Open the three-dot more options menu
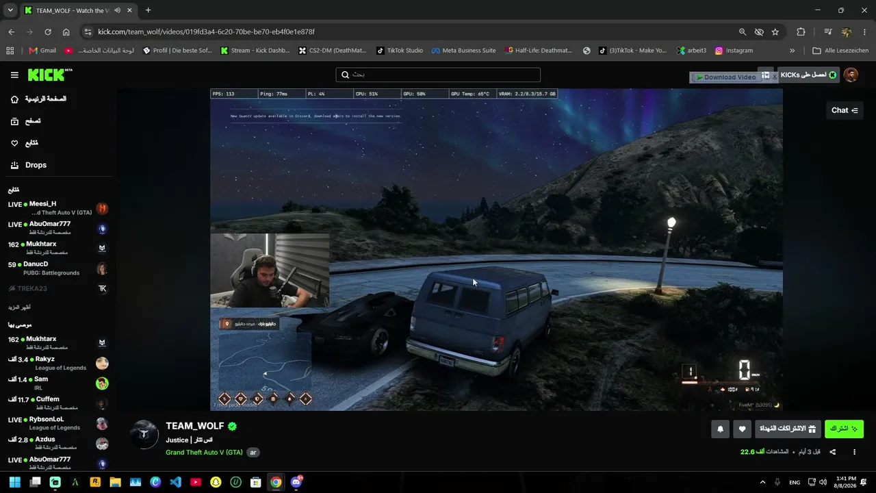 click(854, 452)
